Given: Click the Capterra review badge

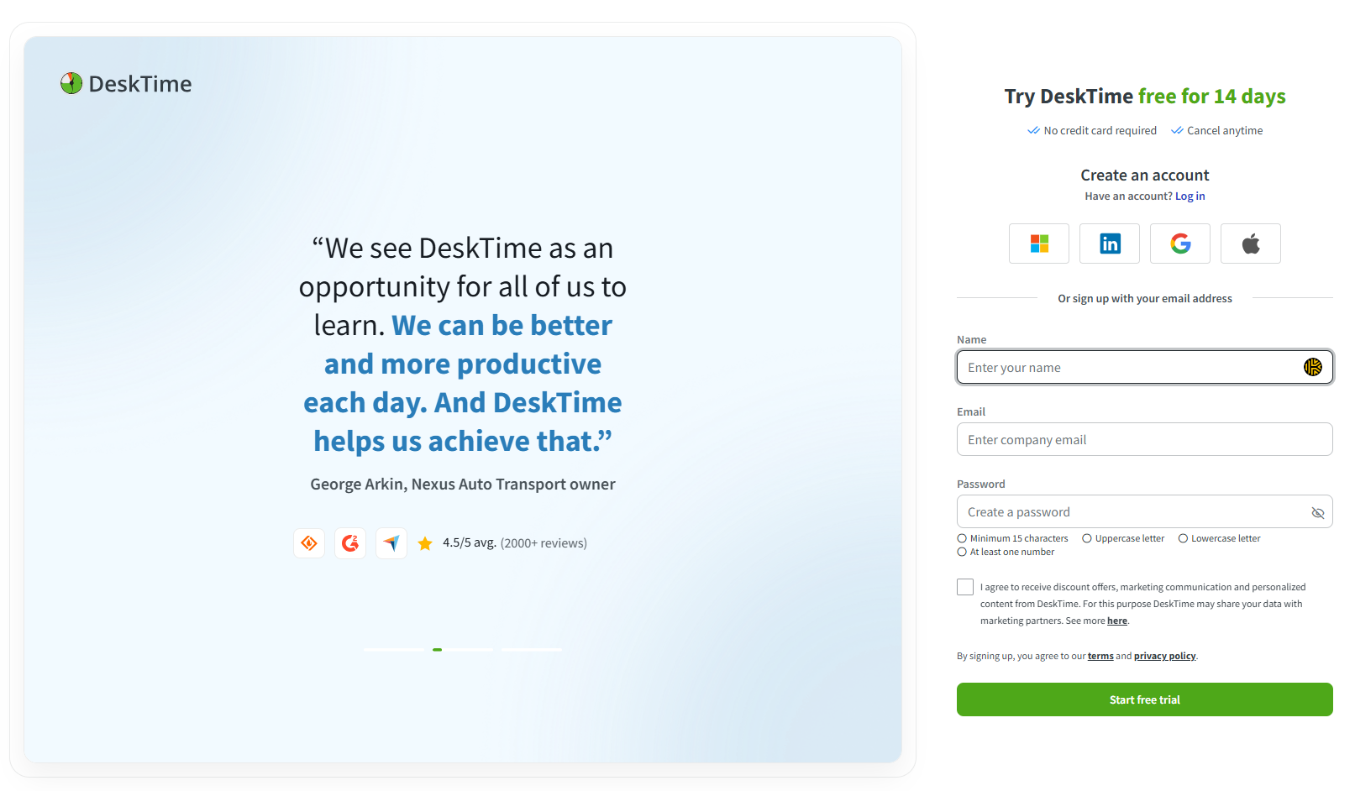Looking at the screenshot, I should point(391,543).
